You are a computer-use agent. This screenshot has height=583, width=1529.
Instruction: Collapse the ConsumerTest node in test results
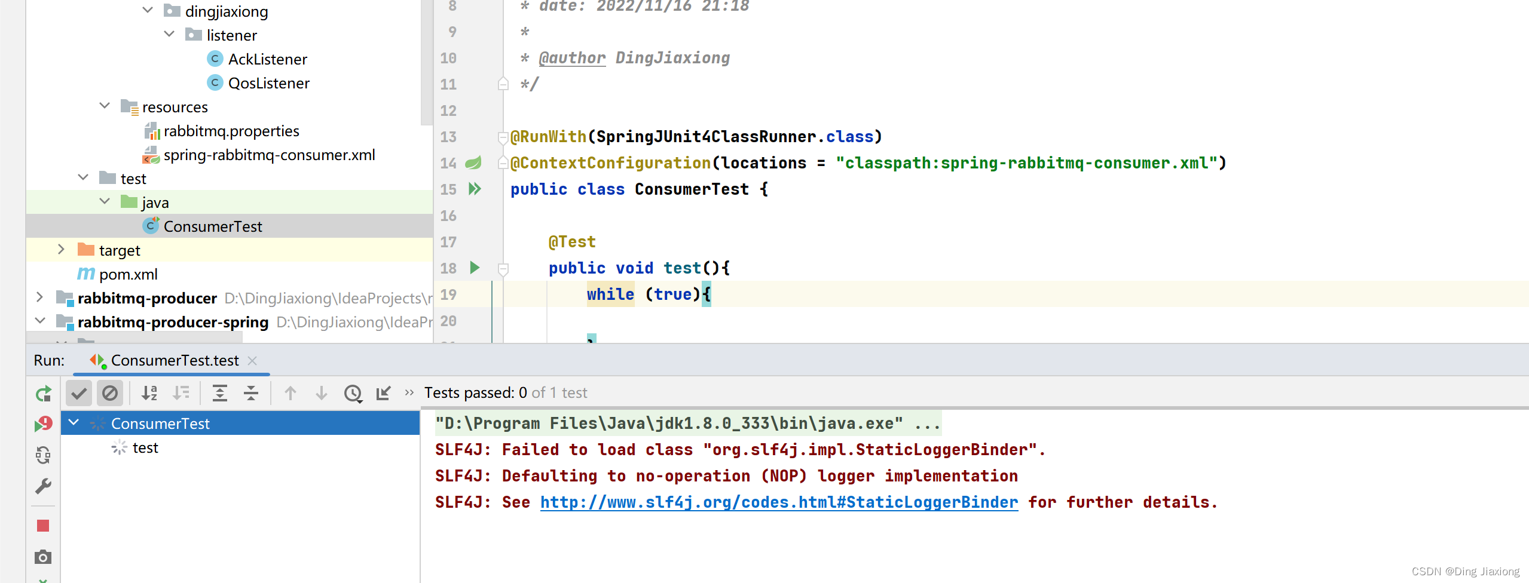[74, 422]
